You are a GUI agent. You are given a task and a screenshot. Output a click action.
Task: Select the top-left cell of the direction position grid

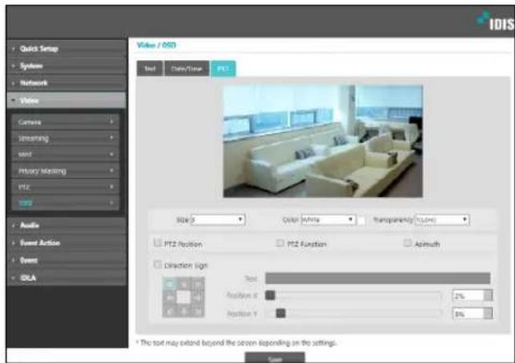point(170,284)
